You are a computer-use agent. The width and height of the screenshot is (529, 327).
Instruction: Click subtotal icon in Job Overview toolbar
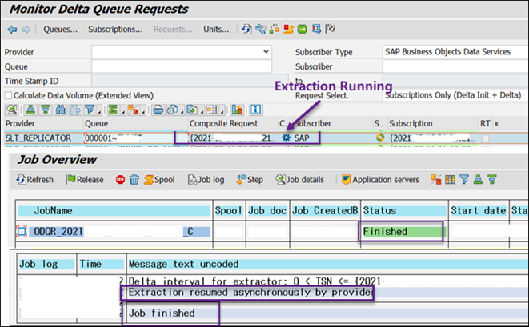click(436, 180)
